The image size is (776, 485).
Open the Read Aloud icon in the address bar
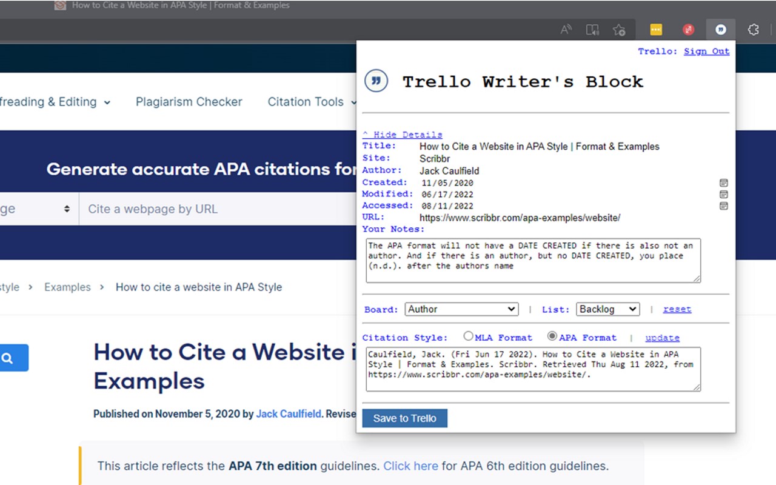pyautogui.click(x=566, y=30)
